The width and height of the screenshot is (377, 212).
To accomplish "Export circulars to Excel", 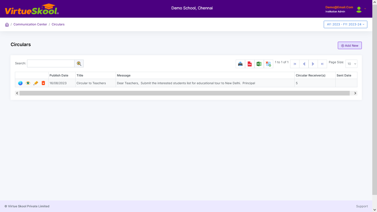I will 259,64.
